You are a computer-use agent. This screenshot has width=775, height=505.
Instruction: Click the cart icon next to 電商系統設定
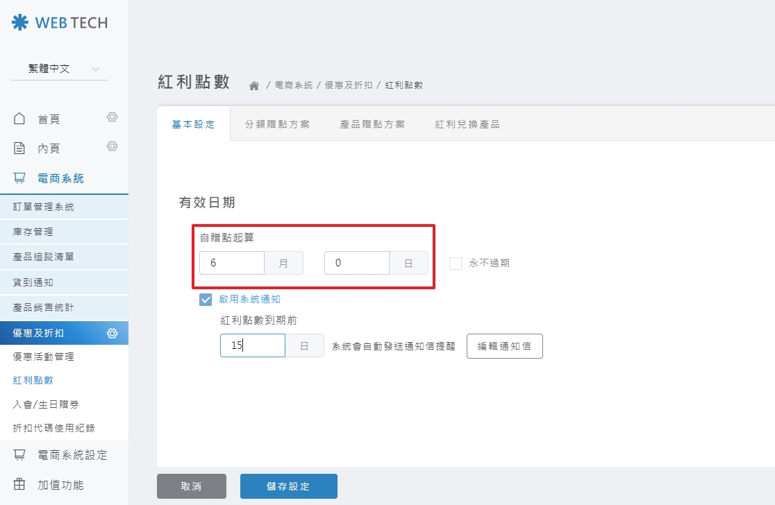(19, 454)
